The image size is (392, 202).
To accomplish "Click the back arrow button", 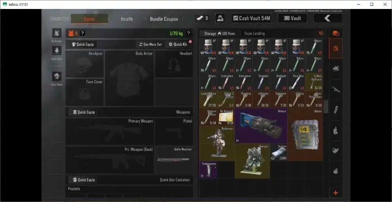I will point(328,18).
